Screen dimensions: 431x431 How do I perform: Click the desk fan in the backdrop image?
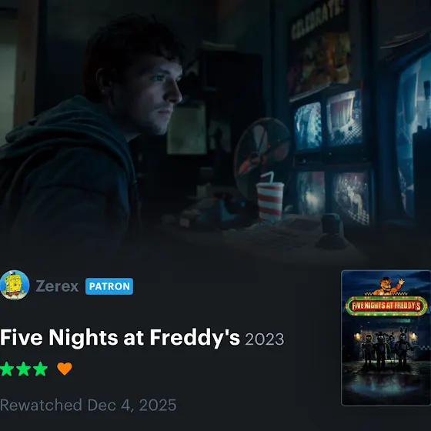click(x=262, y=154)
